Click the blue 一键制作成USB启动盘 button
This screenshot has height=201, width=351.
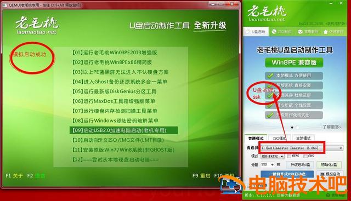(x=287, y=174)
